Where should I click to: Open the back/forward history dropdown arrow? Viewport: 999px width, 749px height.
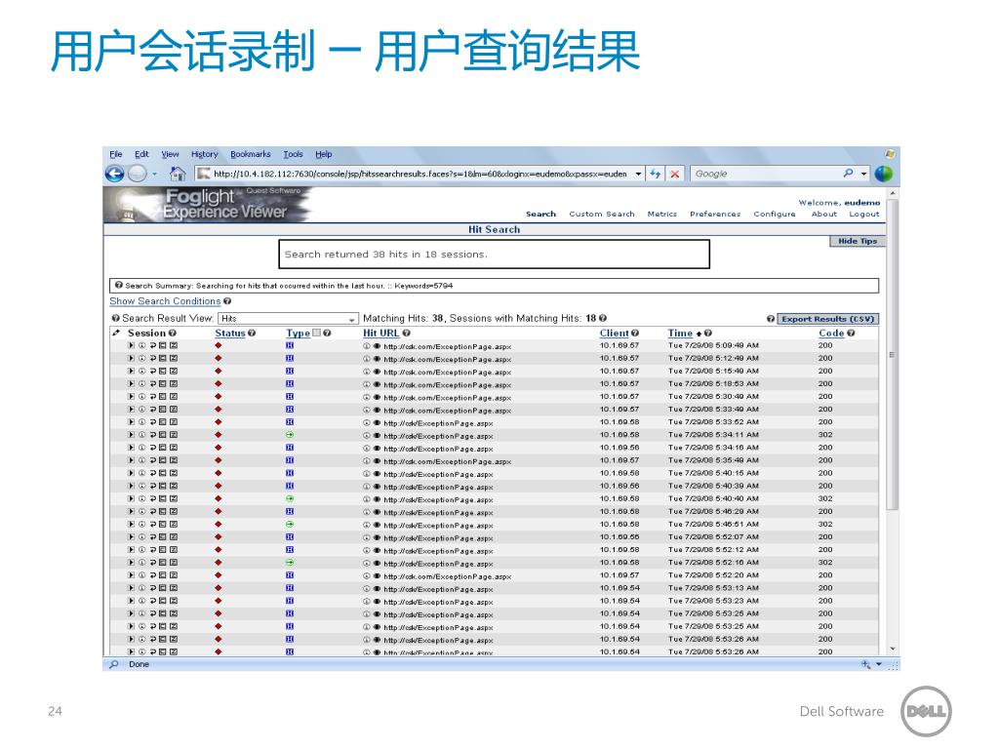[155, 174]
